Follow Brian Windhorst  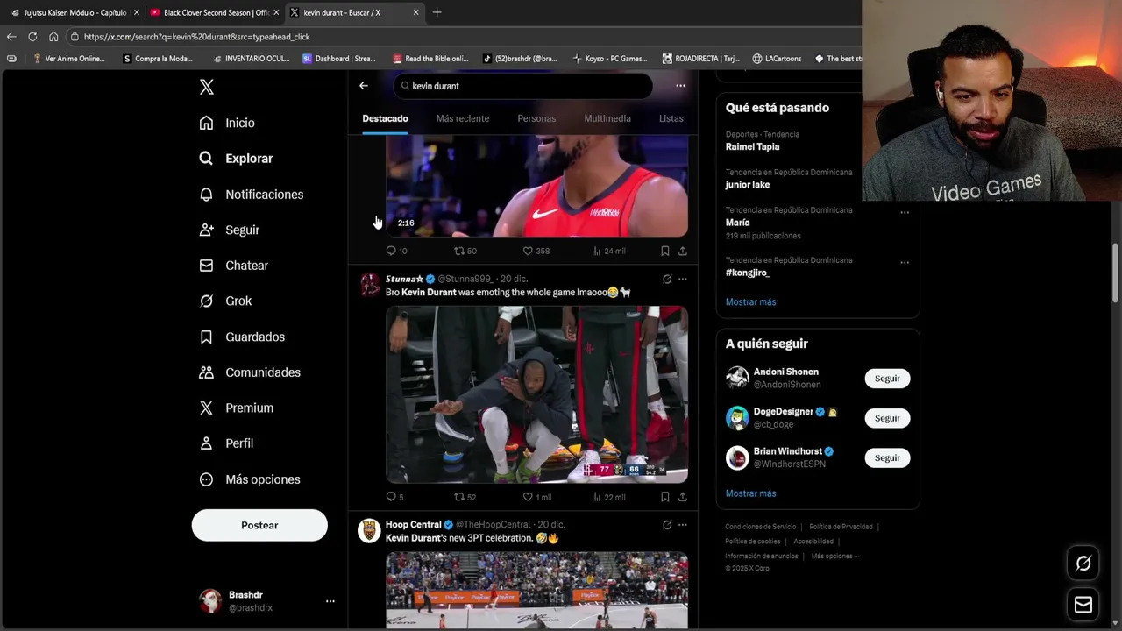point(887,457)
